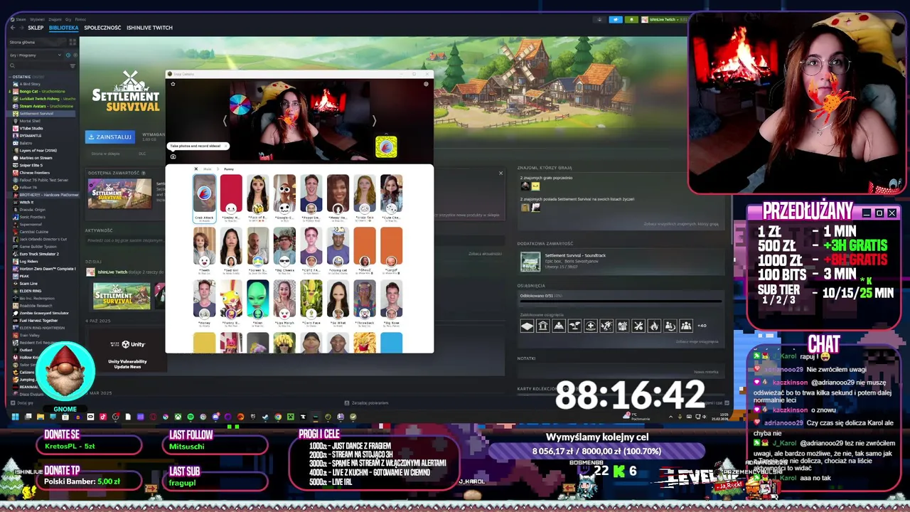The image size is (910, 512).
Task: Click the yellow Snapcode lens icon
Action: click(386, 147)
